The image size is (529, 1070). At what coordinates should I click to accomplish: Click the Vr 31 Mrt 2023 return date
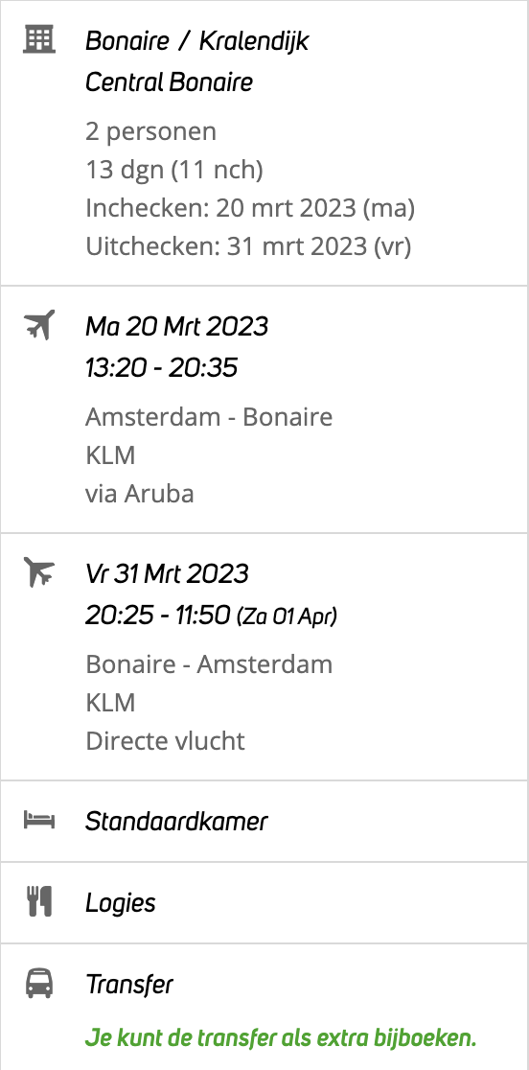[x=167, y=574]
